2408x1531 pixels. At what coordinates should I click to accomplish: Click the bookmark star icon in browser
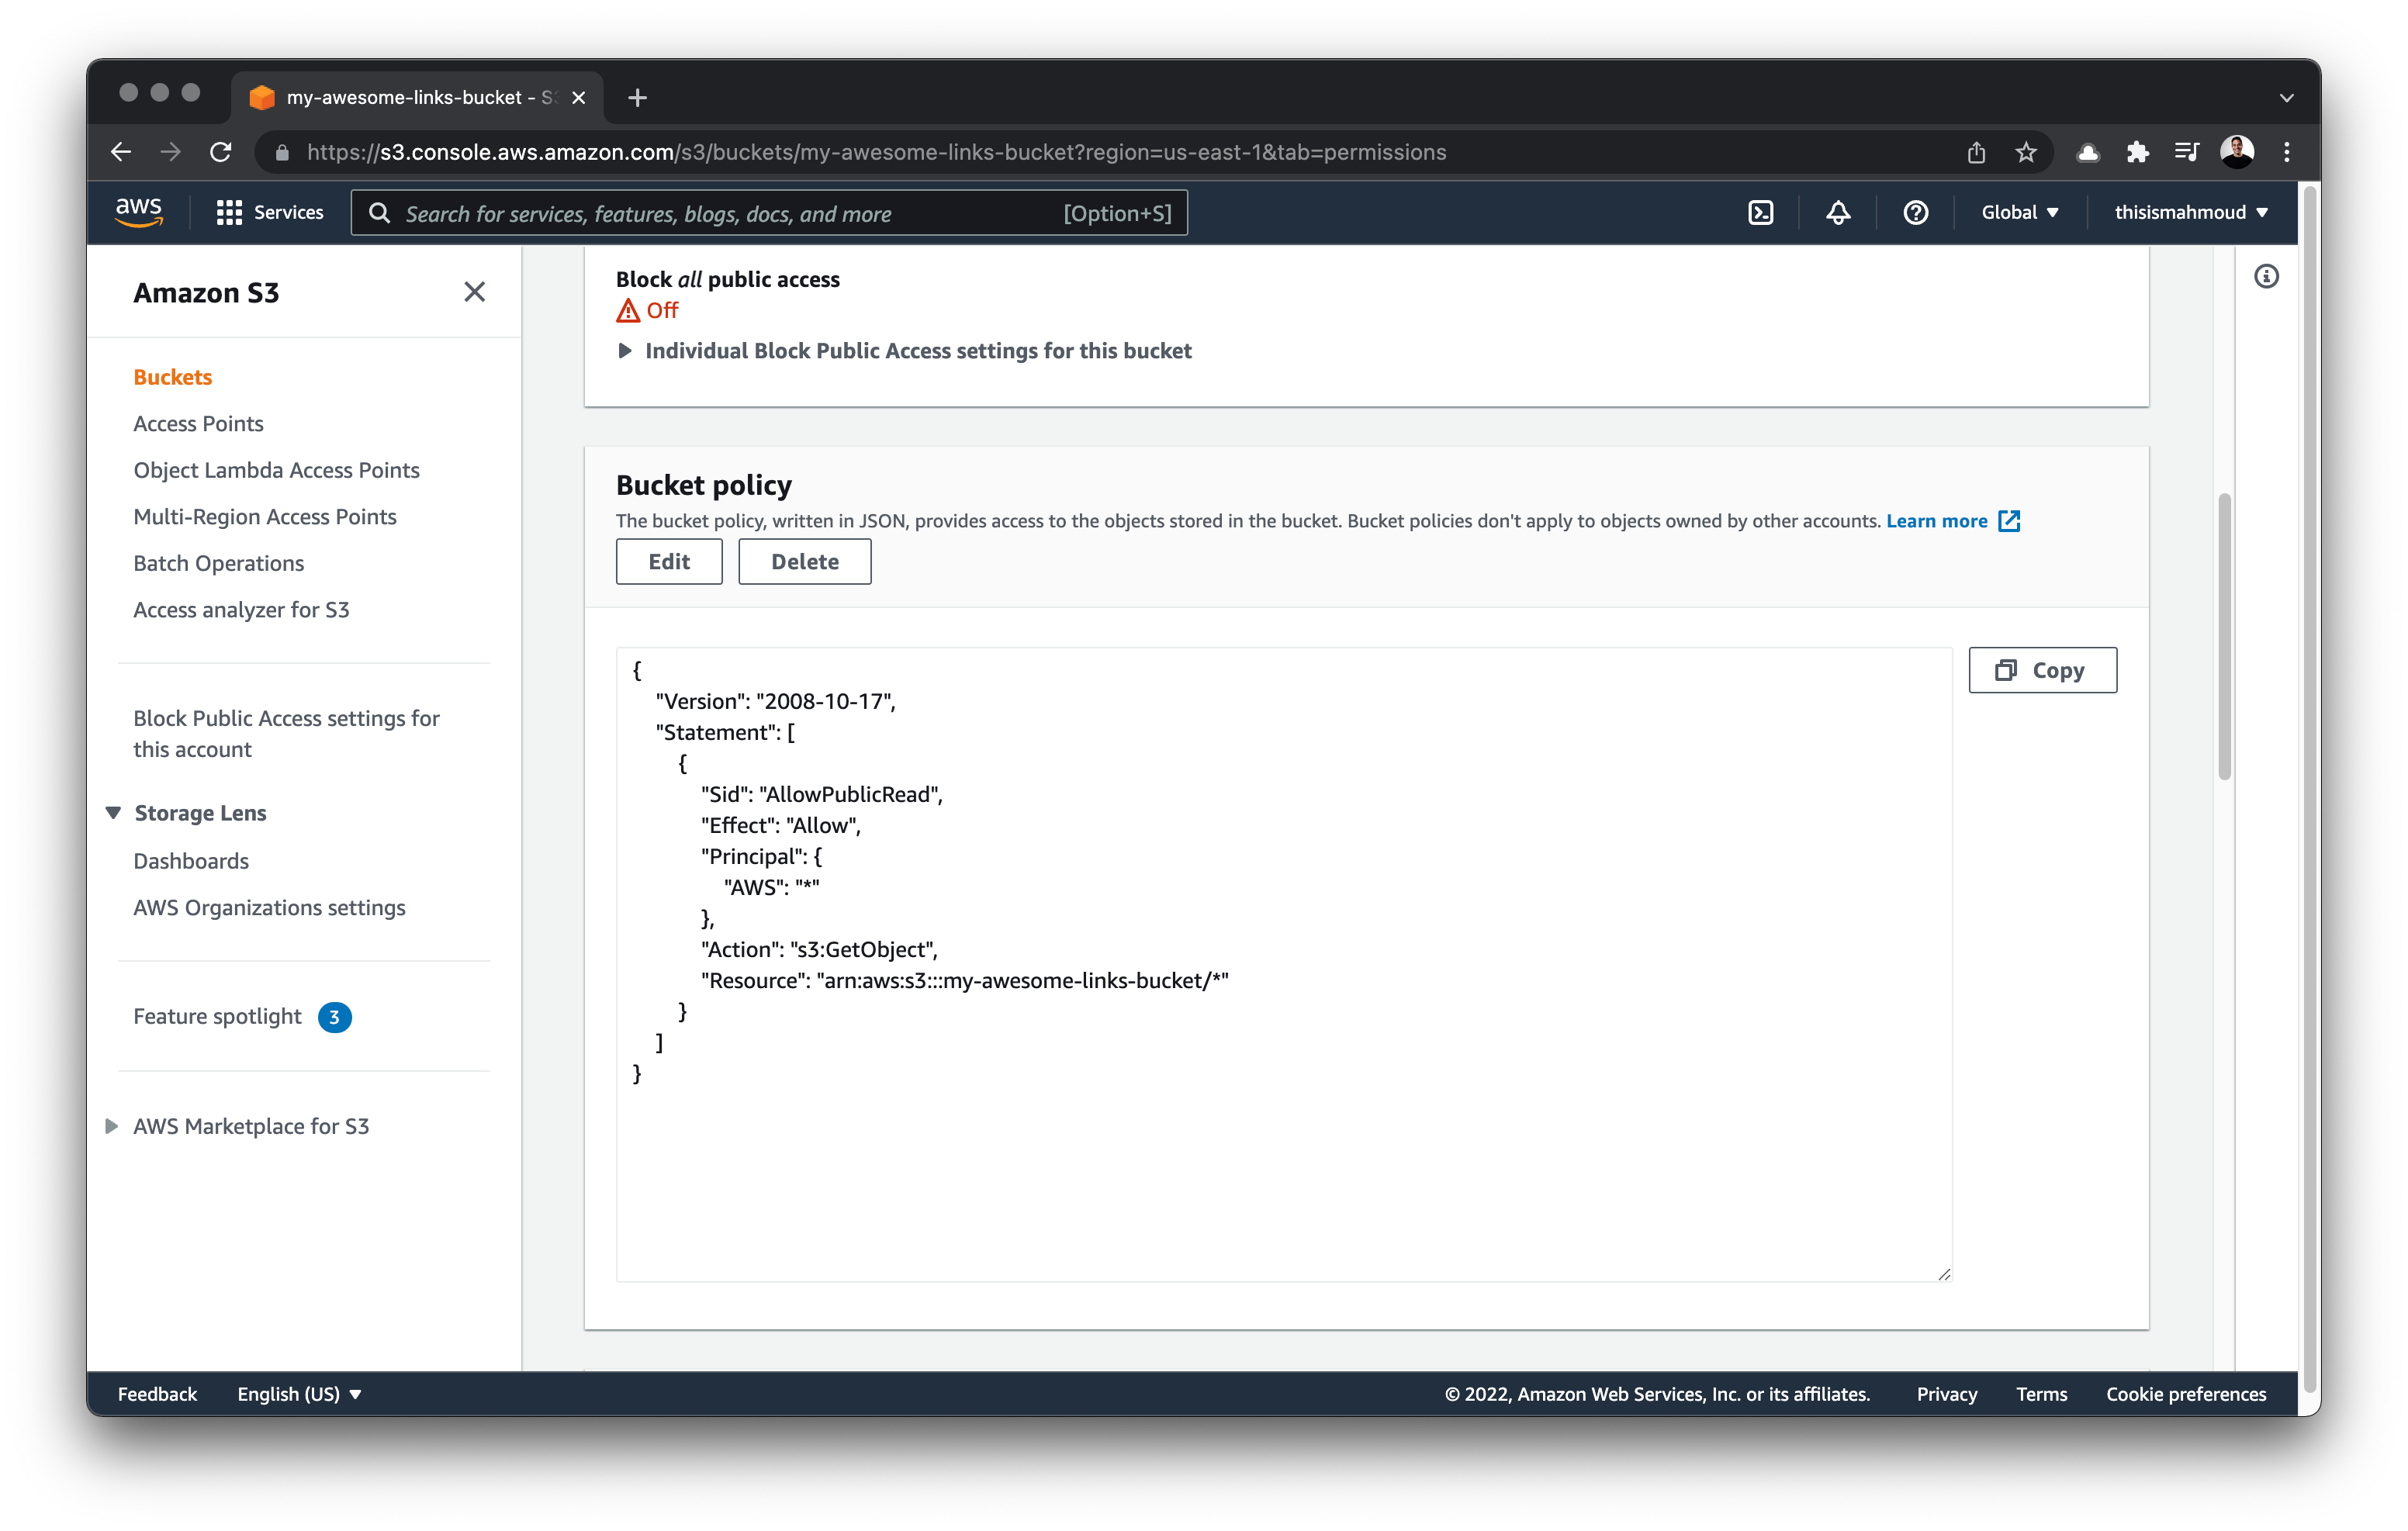pos(2027,150)
